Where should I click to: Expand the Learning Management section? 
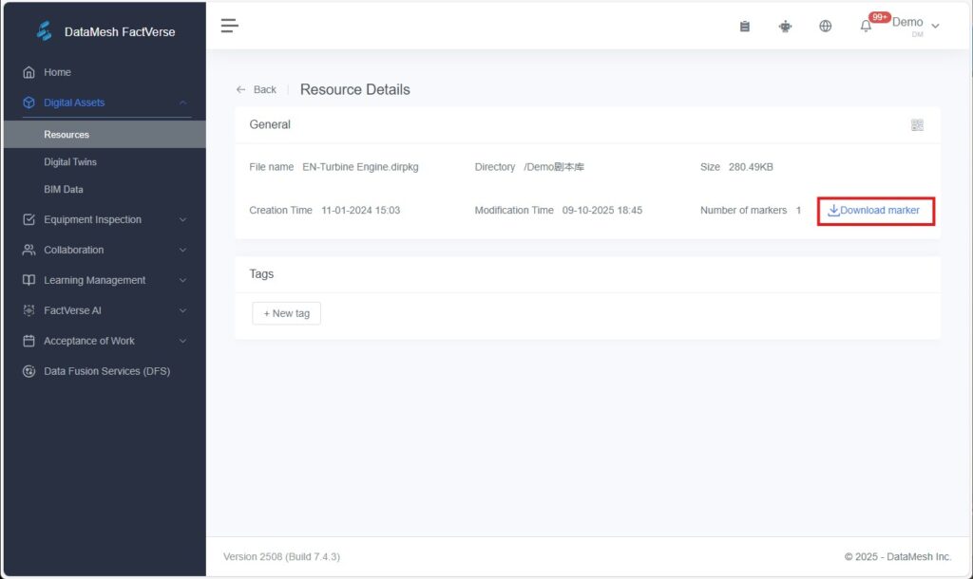click(105, 280)
